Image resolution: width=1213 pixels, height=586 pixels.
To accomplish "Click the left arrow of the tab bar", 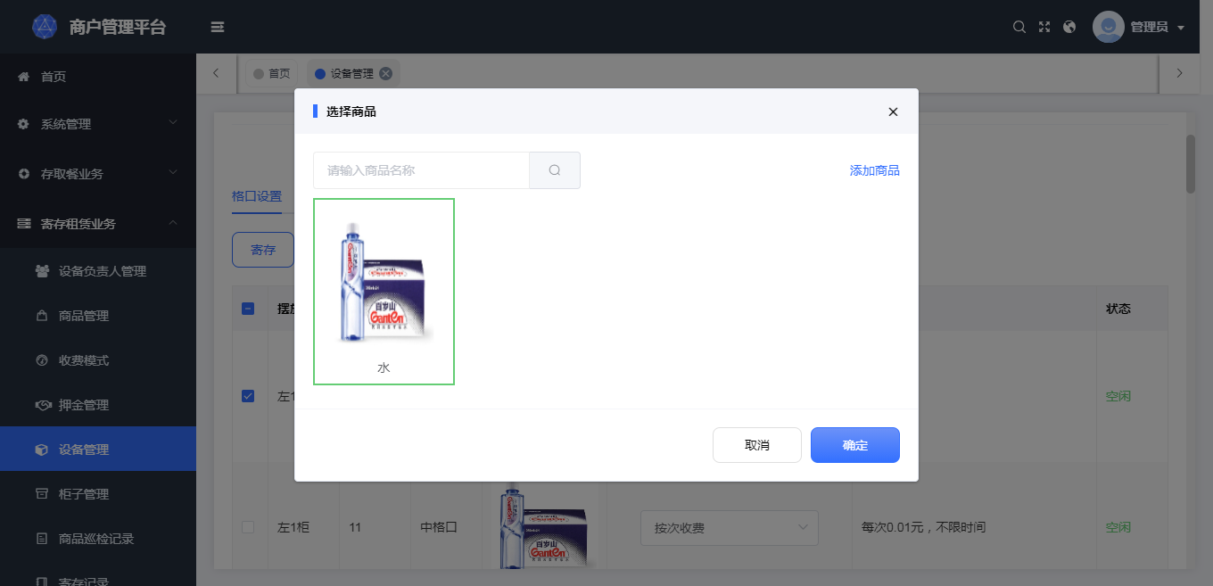I will 217,73.
